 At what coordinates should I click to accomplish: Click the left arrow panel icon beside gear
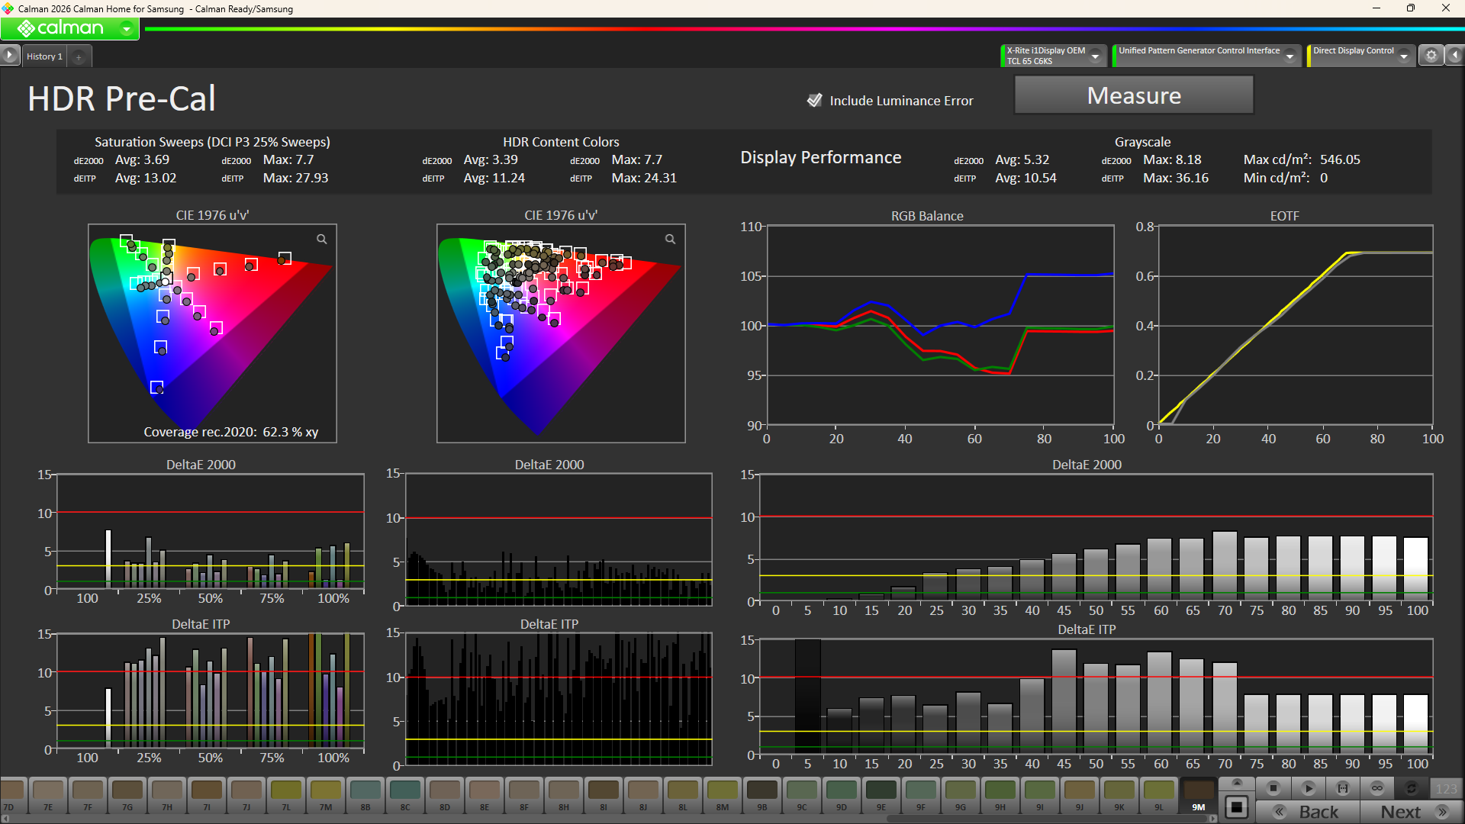pyautogui.click(x=1455, y=56)
